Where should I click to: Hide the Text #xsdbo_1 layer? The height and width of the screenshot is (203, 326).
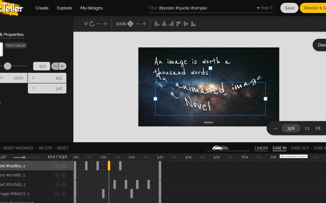57,166
